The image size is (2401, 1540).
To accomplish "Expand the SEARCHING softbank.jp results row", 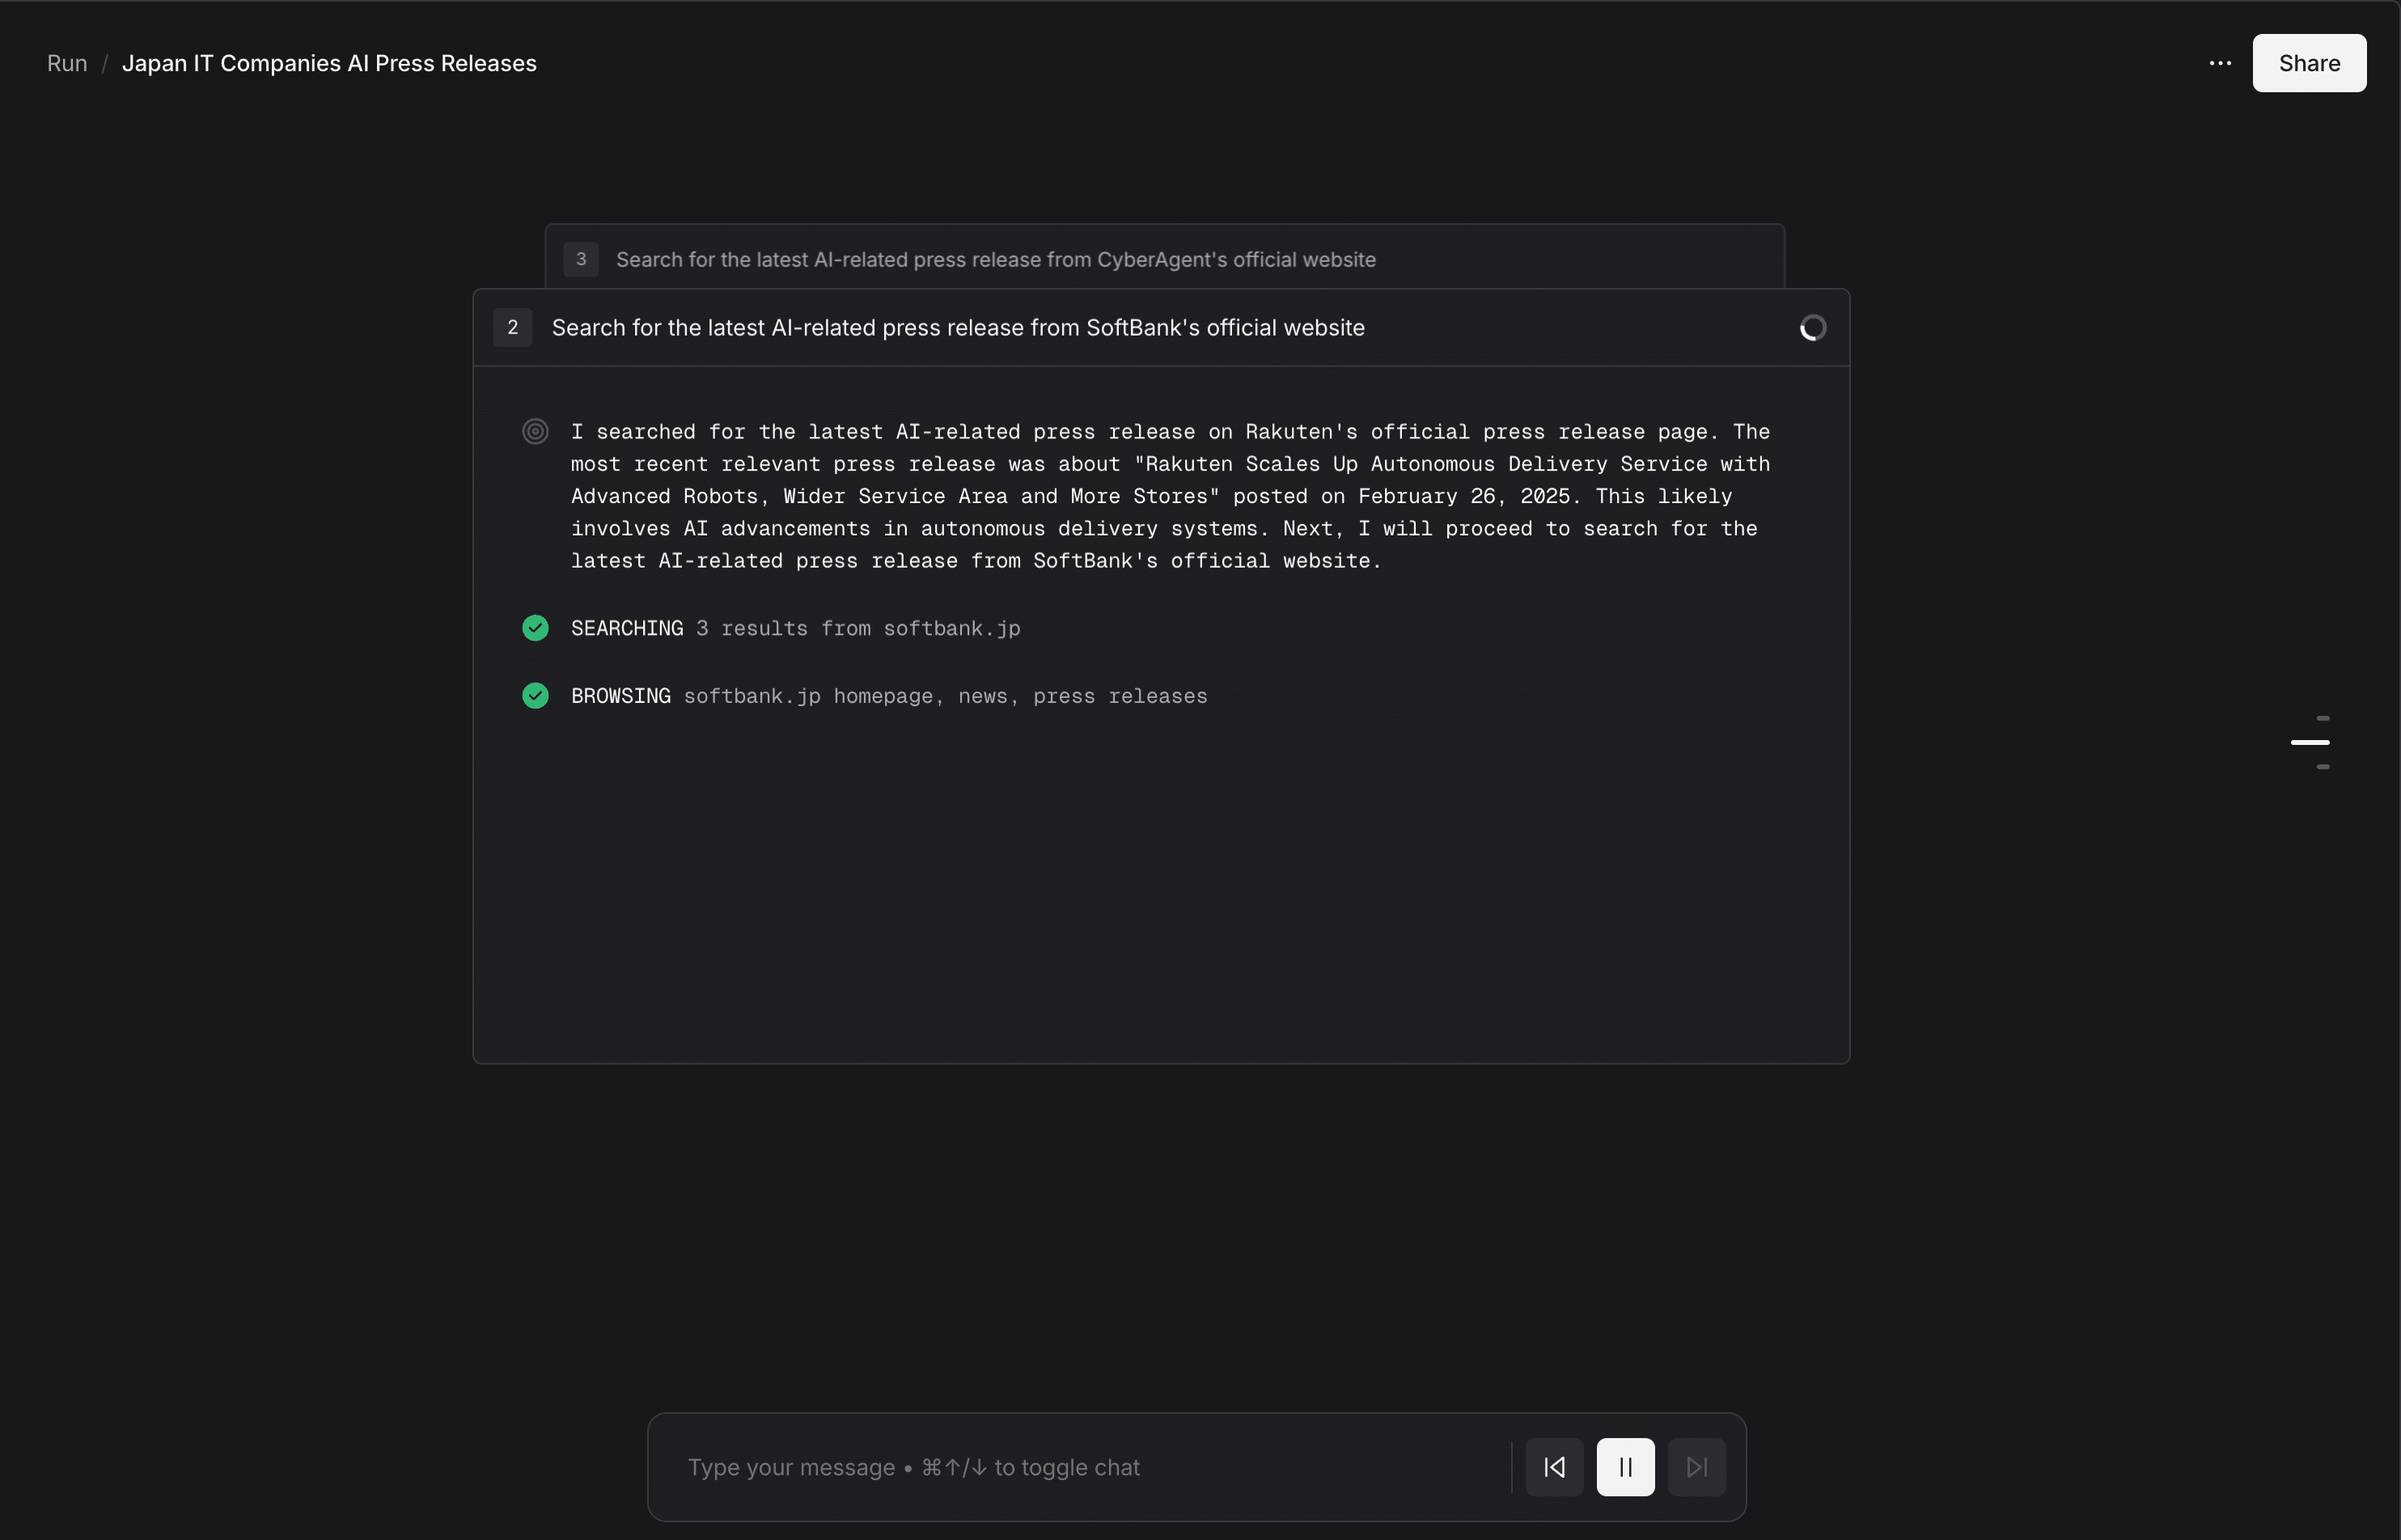I will tap(795, 628).
